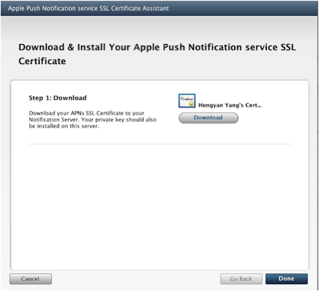Click the gray area between Cancel and Go Back
This screenshot has height=291, width=319.
[136, 279]
